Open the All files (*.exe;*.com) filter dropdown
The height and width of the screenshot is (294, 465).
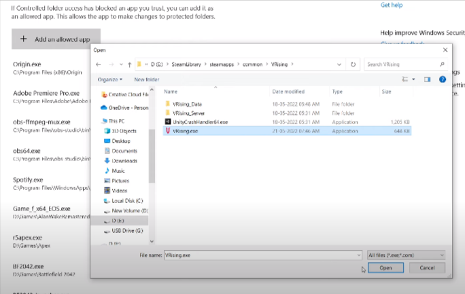click(x=406, y=255)
